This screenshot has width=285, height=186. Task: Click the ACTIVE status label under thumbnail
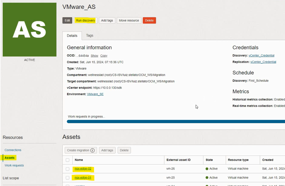tap(29, 60)
